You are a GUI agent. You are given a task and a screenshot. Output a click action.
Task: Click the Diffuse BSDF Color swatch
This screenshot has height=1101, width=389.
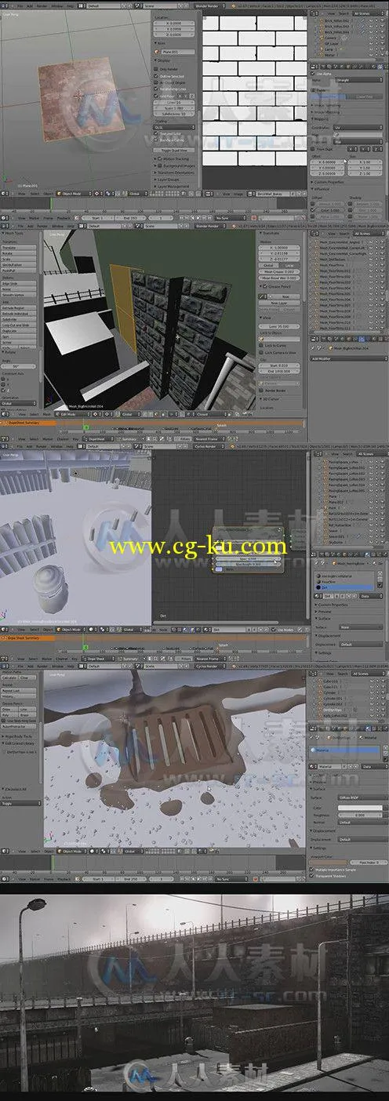pos(360,808)
